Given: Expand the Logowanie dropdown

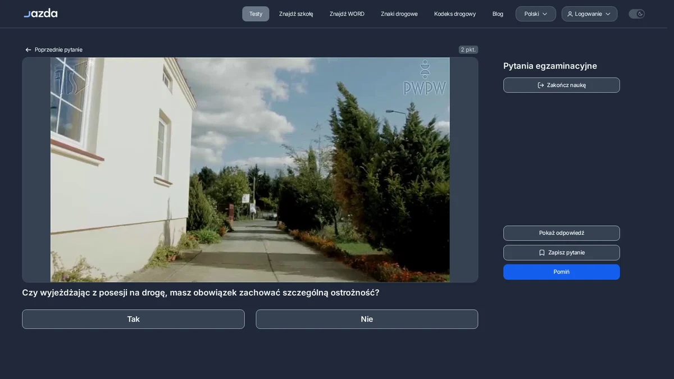Looking at the screenshot, I should pos(589,14).
